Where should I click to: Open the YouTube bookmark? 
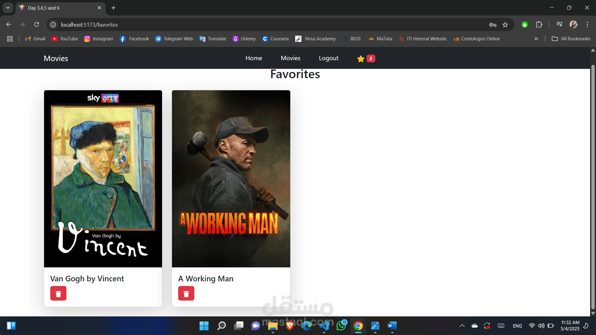pyautogui.click(x=65, y=39)
